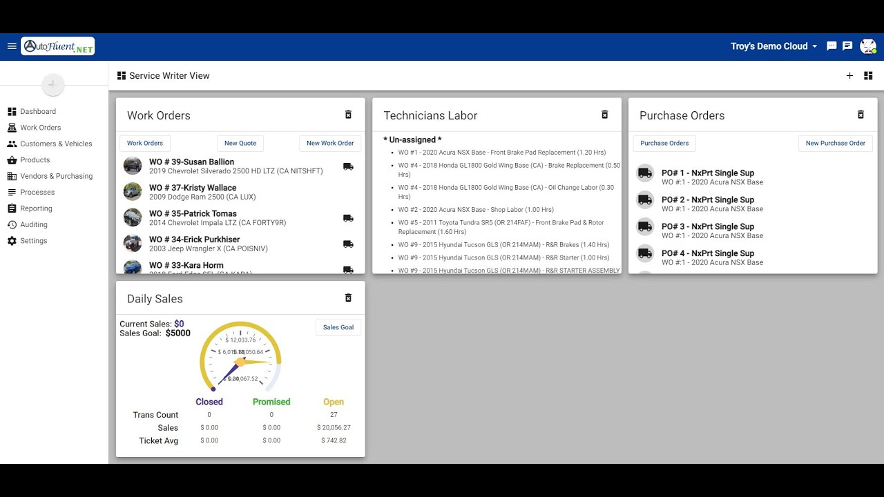The width and height of the screenshot is (884, 497).
Task: Open PO# 2 - NxPrt Single Sup
Action: click(708, 200)
